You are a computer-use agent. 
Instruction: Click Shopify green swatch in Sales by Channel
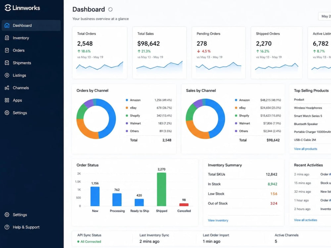pyautogui.click(x=236, y=115)
